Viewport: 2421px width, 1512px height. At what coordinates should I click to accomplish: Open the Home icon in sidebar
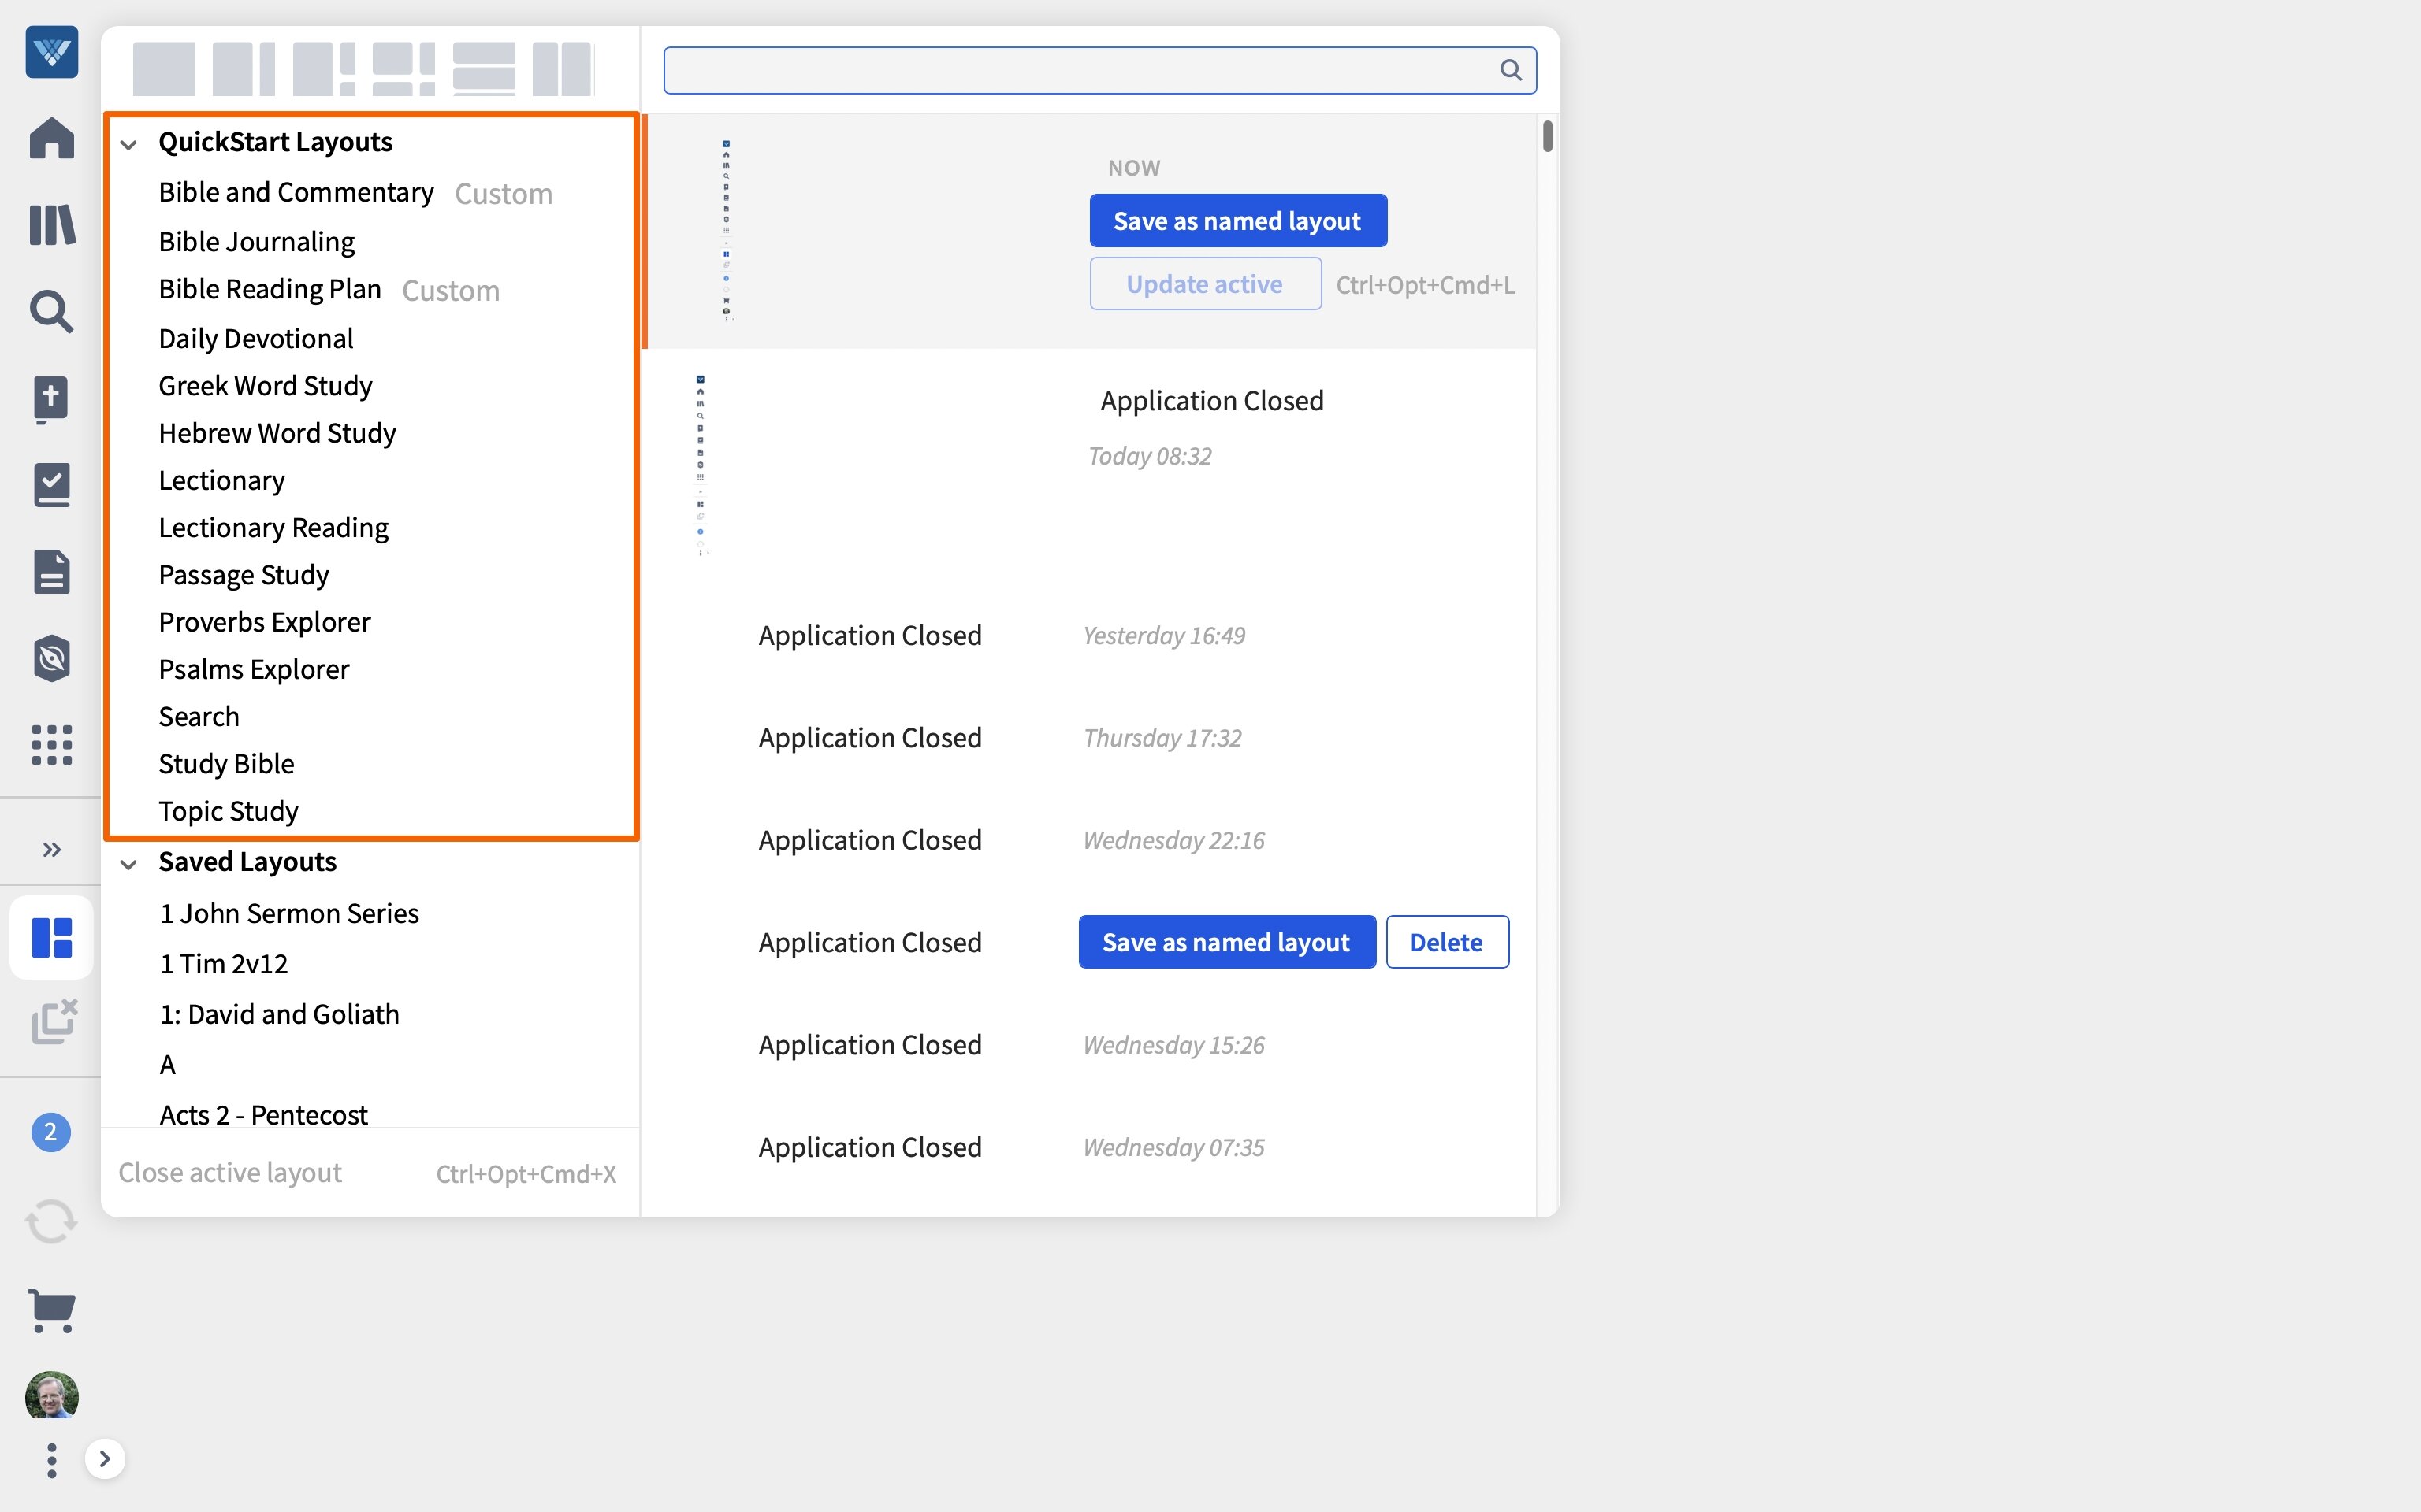tap(51, 138)
